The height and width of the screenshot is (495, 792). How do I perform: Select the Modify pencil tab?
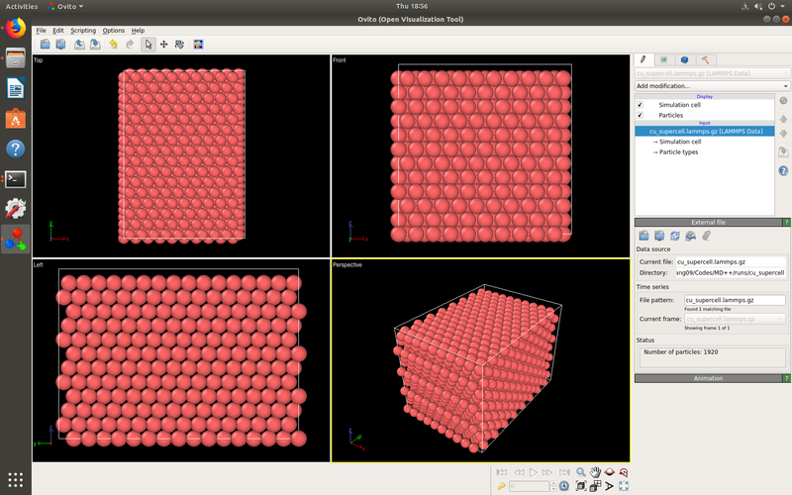tap(643, 59)
